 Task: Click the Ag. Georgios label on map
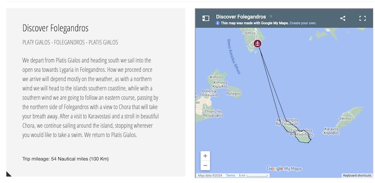tap(287, 120)
